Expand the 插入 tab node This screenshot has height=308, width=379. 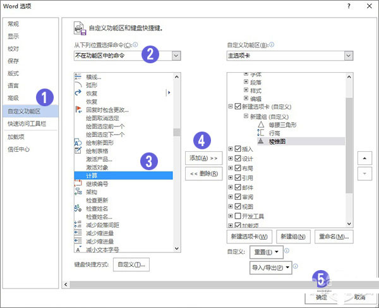pyautogui.click(x=231, y=149)
